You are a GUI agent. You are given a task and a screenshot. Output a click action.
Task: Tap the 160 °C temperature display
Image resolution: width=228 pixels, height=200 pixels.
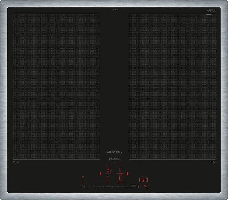[x=144, y=180]
